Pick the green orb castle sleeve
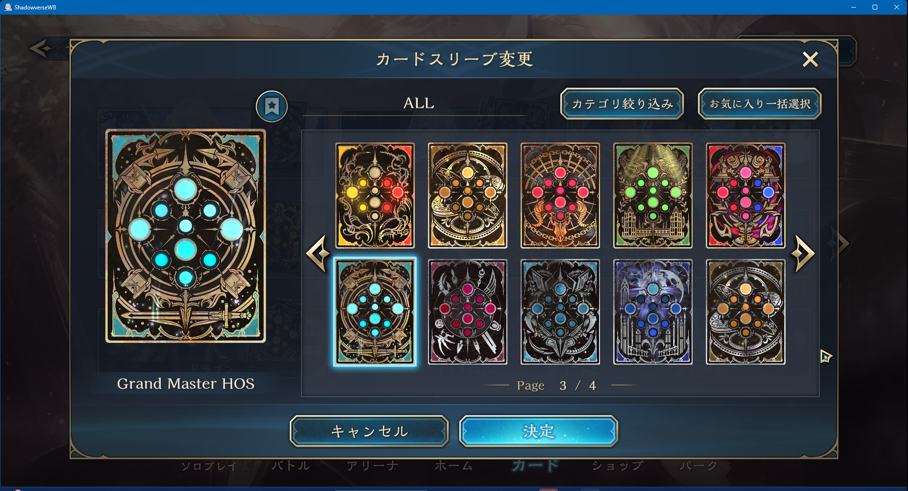The height and width of the screenshot is (491, 908). (x=653, y=195)
